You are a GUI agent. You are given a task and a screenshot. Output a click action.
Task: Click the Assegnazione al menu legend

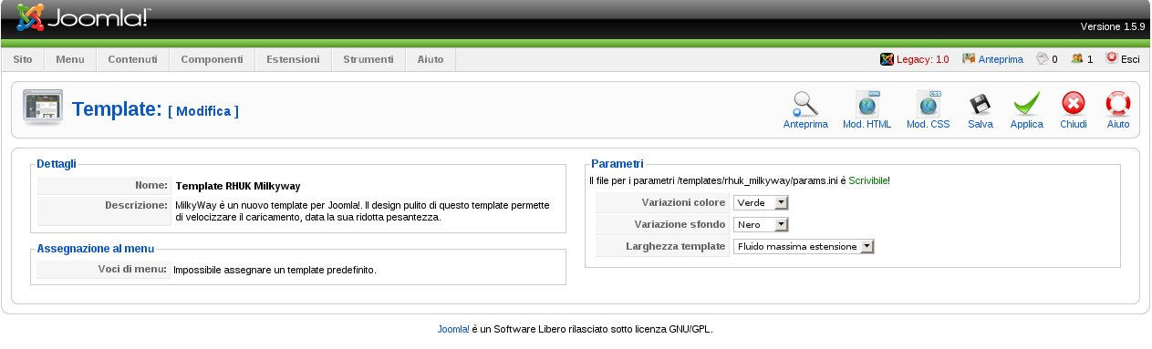[96, 248]
